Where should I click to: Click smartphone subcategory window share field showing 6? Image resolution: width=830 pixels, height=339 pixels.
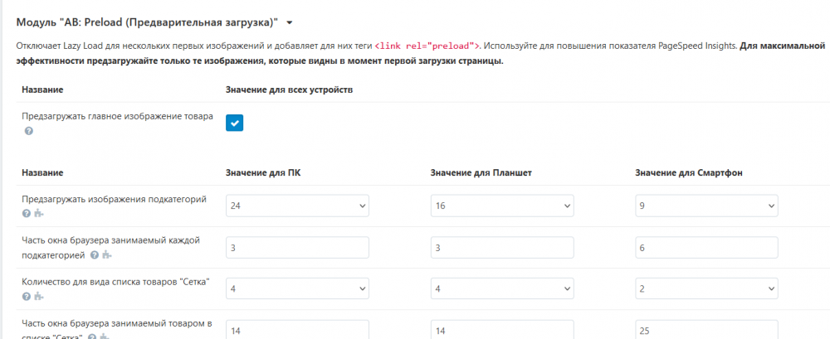(x=706, y=247)
